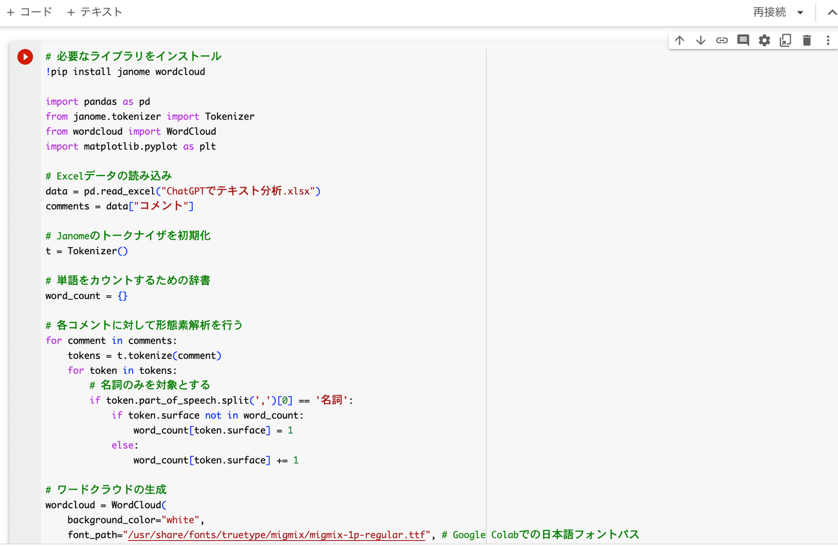Click the pip install janome wordcloud line
This screenshot has width=838, height=547.
coord(126,71)
